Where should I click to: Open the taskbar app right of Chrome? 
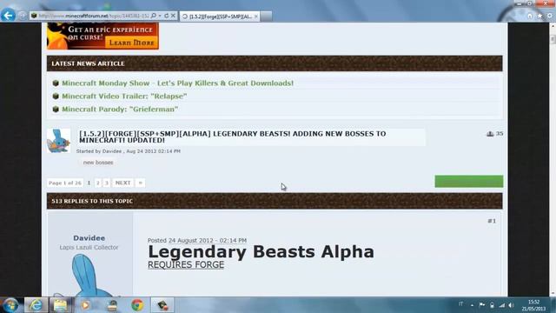tap(162, 305)
